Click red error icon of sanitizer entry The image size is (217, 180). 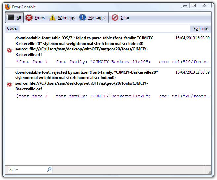click(x=9, y=85)
